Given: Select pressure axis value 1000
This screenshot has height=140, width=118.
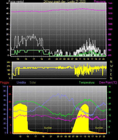Looking at the screenshot, I should point(110,29).
